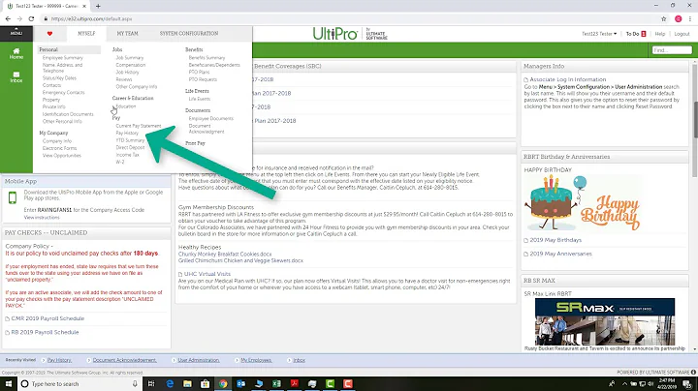698x391 pixels.
Task: Click in the Find search box
Action: tap(672, 50)
